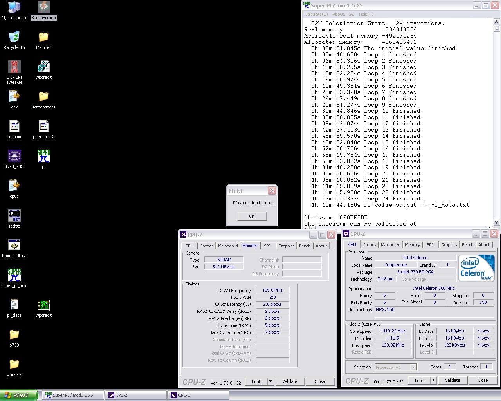This screenshot has width=501, height=401.
Task: Open the Tools dropdown arrow in processor CPU-Z window
Action: [x=433, y=380]
